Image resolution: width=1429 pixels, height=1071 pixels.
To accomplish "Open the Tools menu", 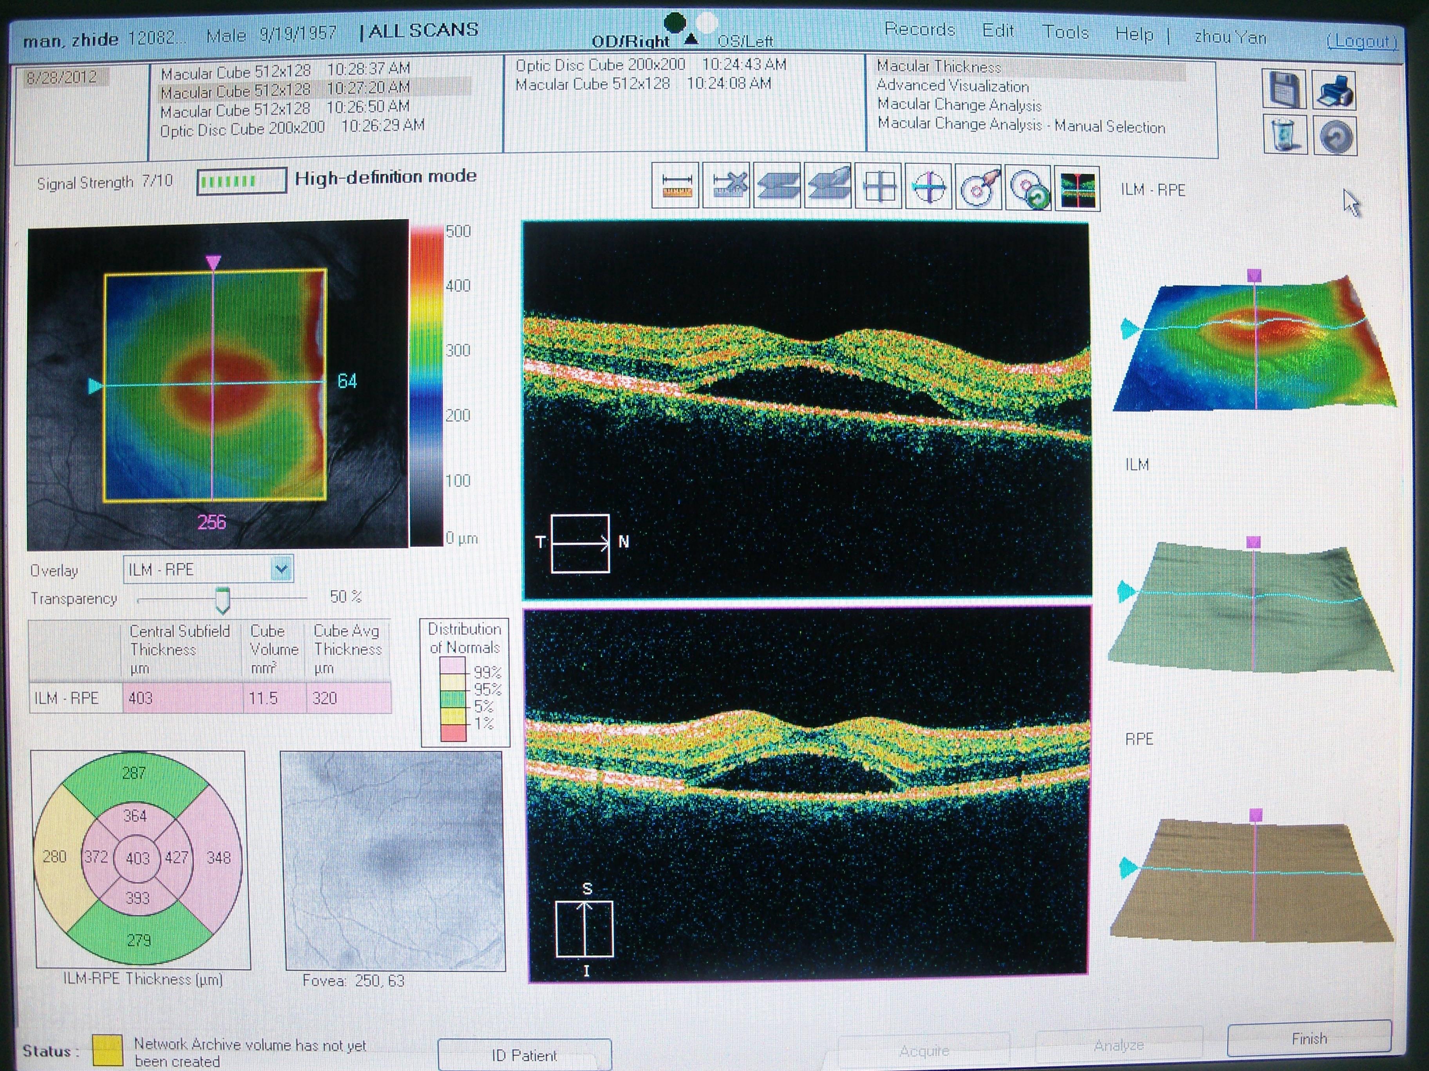I will 1065,32.
